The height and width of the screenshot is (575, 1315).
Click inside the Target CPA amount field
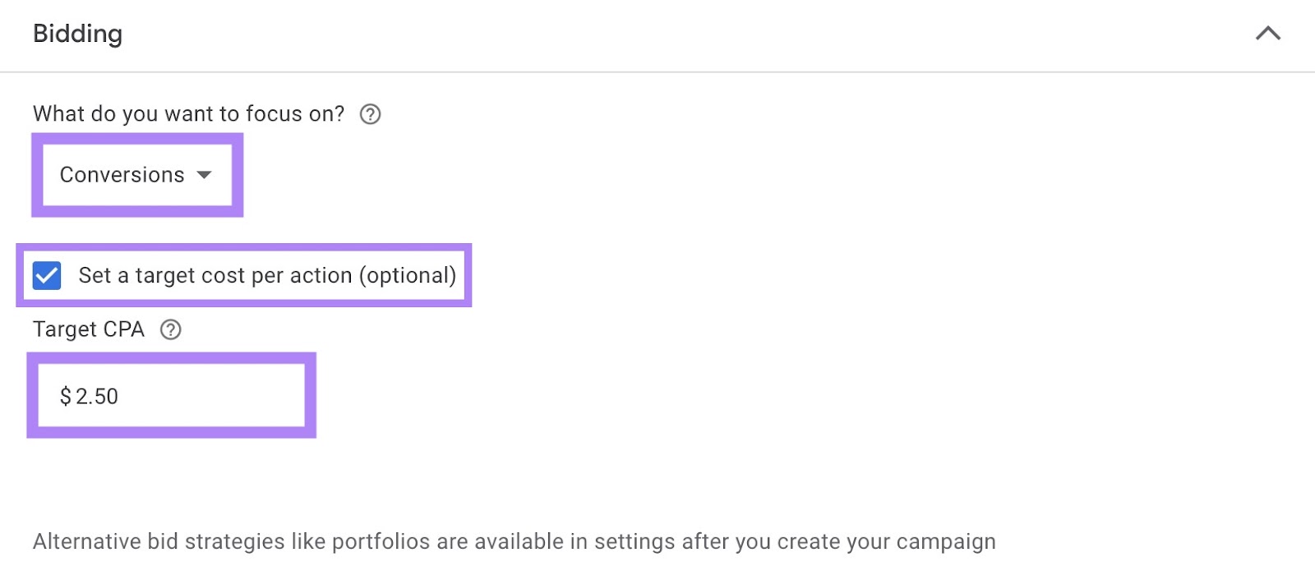click(x=173, y=396)
